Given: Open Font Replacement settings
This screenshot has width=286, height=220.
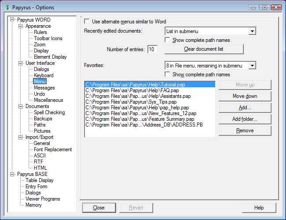Looking at the screenshot, I should click(x=53, y=149).
